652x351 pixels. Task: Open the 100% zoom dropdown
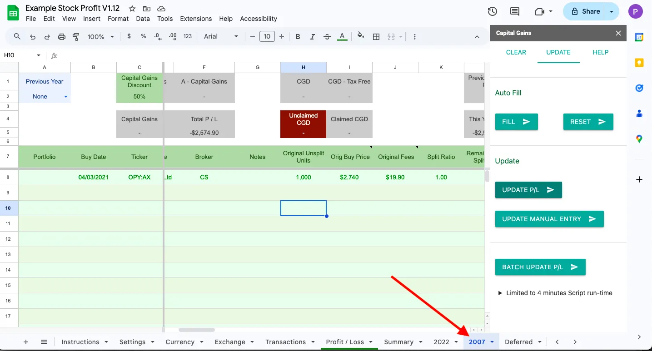pos(100,37)
